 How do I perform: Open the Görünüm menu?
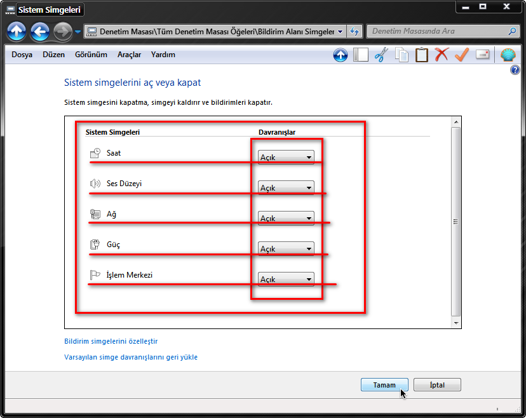click(91, 55)
